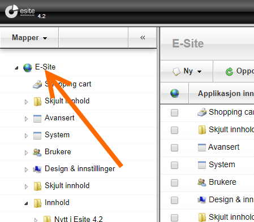Collapse the Innhold folder in tree
This screenshot has height=222, width=254.
point(26,203)
